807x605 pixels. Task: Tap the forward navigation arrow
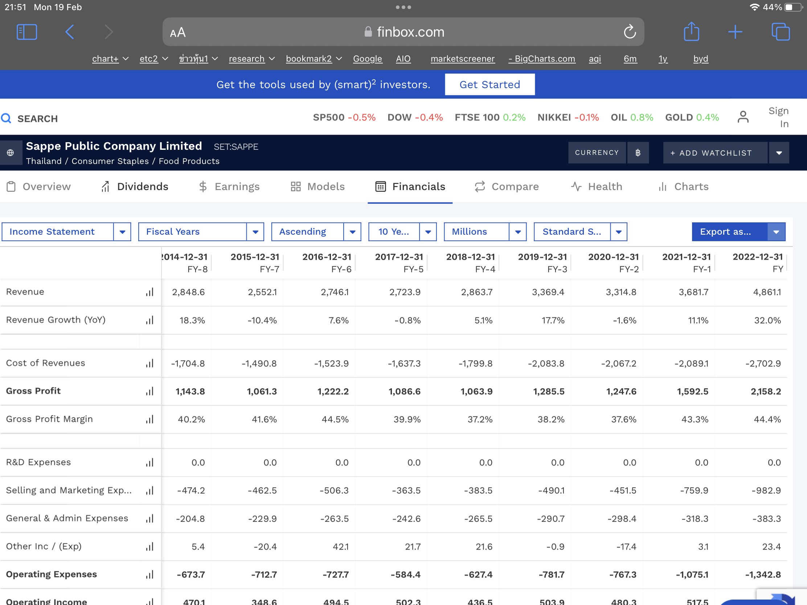[x=109, y=32]
